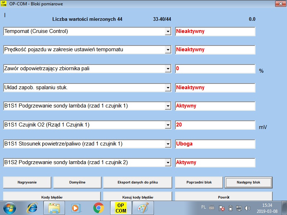Open the Zawór odpowietrzający zbiornika dropdown

click(x=168, y=69)
